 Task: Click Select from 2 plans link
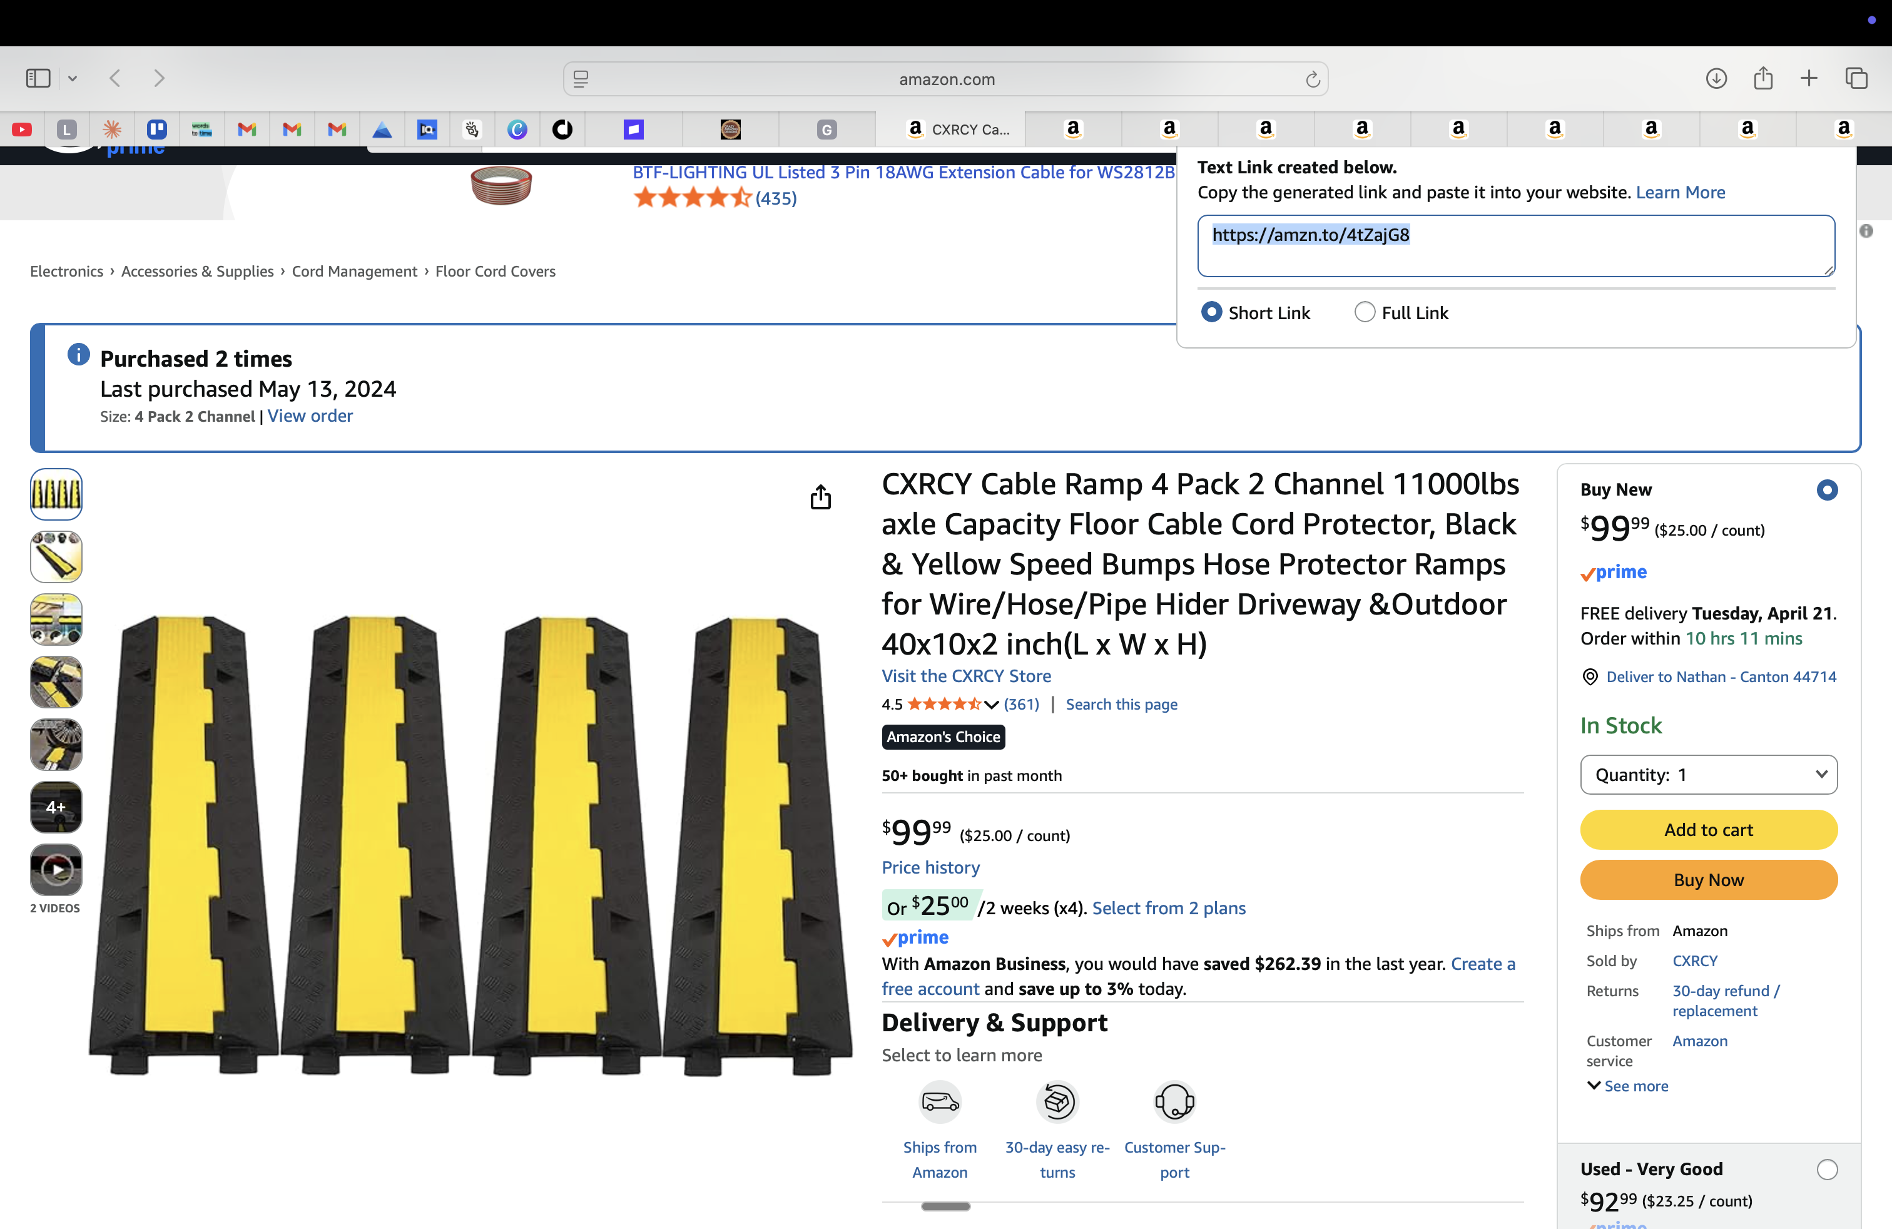[1169, 908]
